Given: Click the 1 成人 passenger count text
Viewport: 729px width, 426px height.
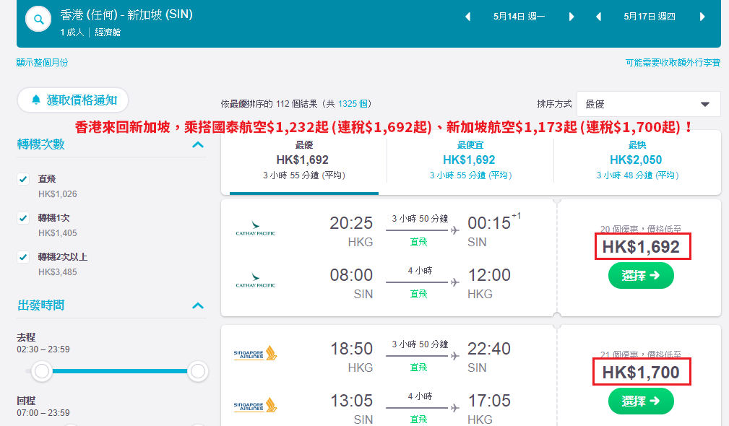Looking at the screenshot, I should 72,32.
